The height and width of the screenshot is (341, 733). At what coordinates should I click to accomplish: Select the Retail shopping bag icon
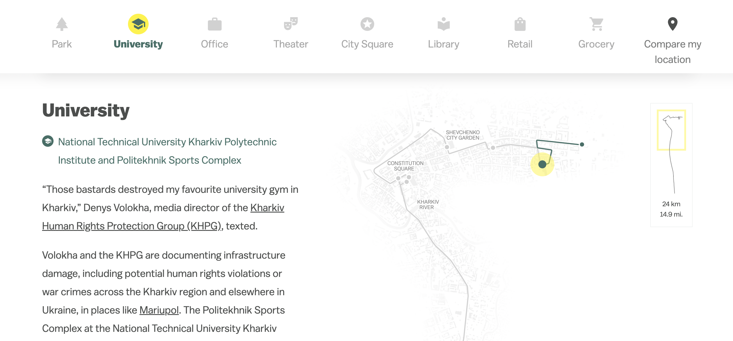click(520, 24)
